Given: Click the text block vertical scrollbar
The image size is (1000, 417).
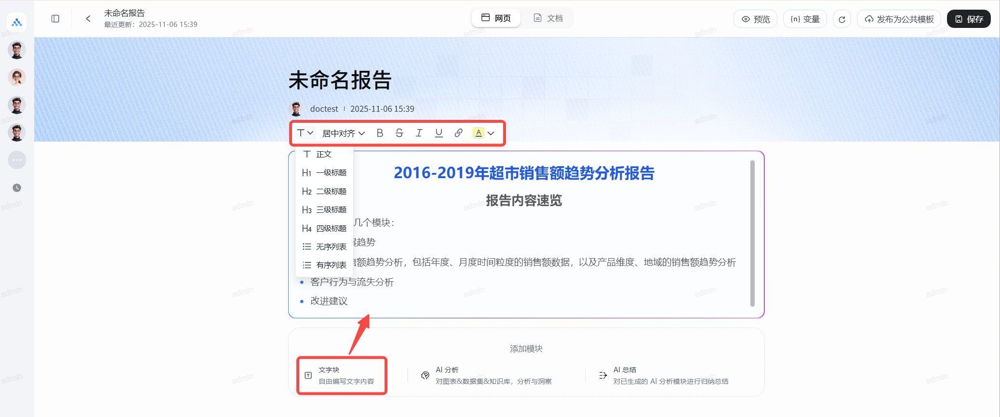Looking at the screenshot, I should 752,234.
